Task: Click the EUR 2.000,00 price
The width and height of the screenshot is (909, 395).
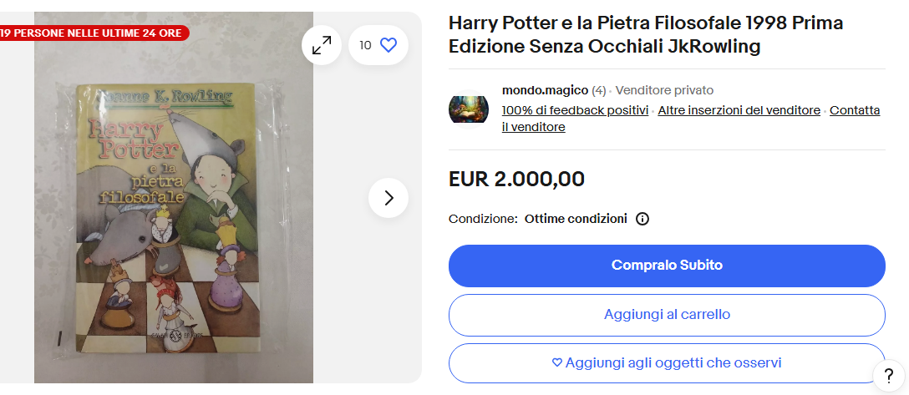Action: (516, 180)
